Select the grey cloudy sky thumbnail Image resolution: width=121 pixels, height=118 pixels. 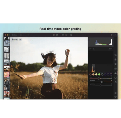pyautogui.click(x=7, y=43)
